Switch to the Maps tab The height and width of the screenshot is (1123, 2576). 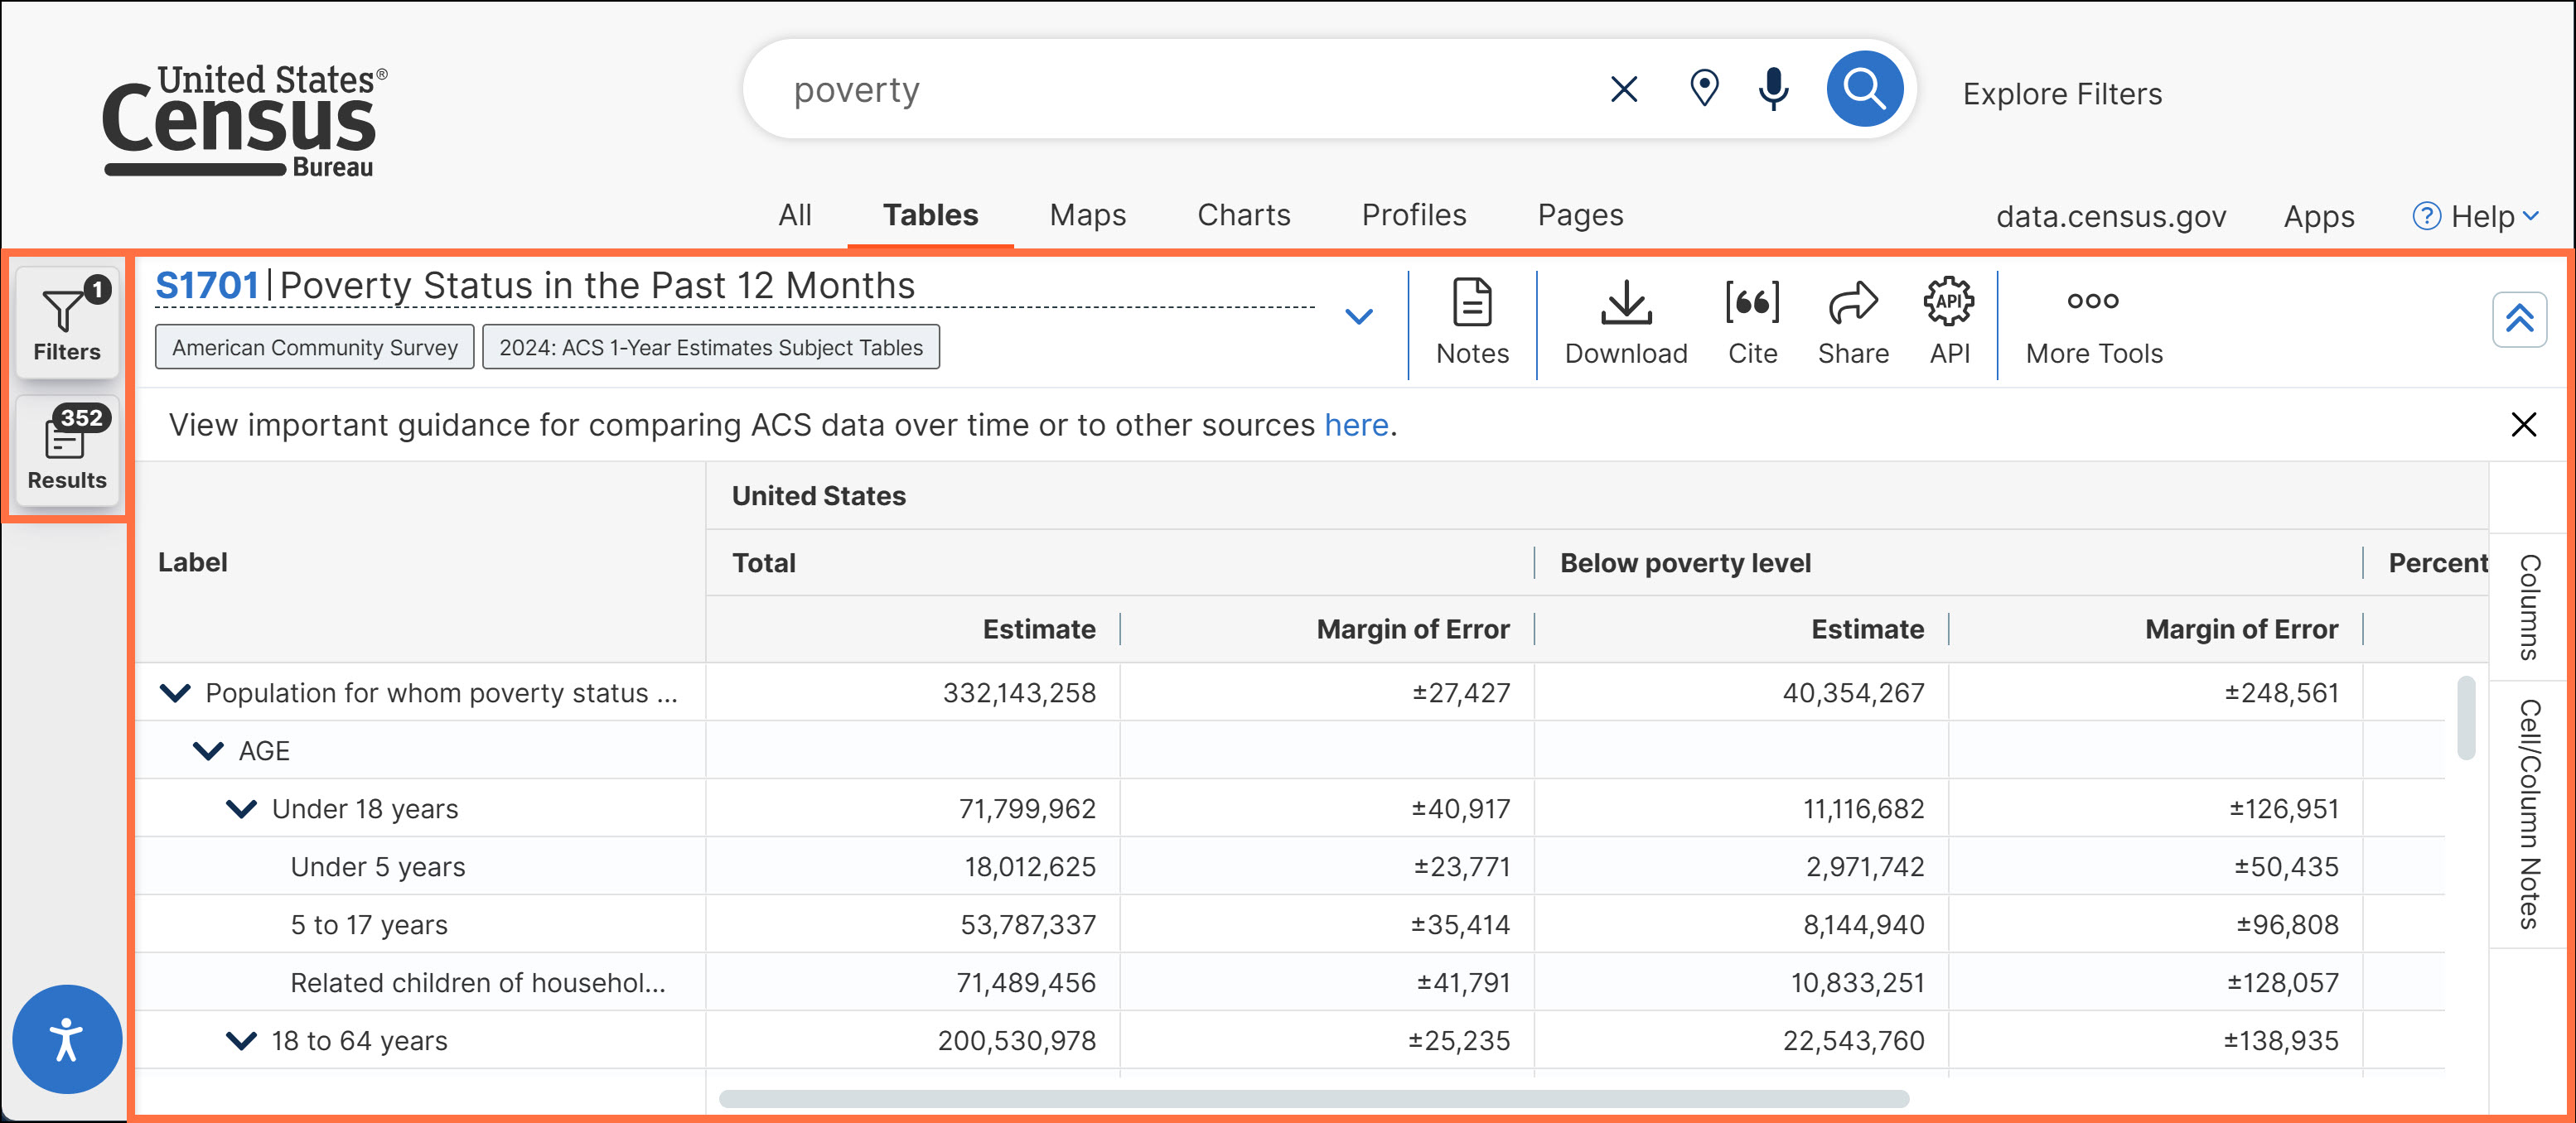1087,214
